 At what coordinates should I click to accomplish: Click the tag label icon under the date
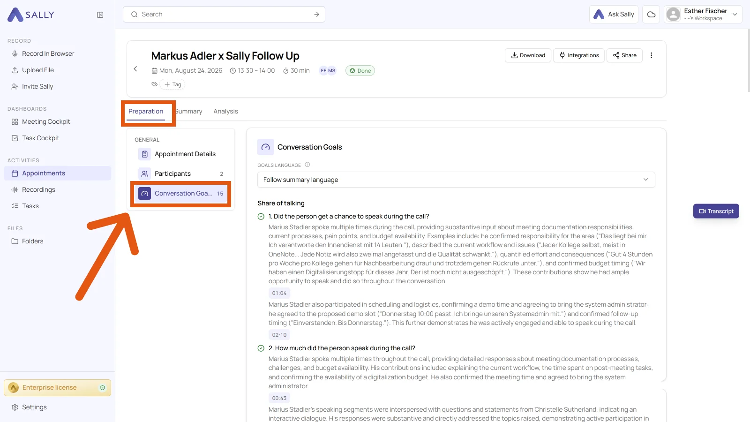(154, 84)
